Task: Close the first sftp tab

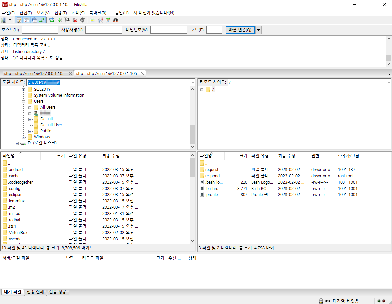Action: point(70,74)
